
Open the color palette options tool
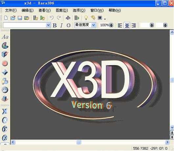pyautogui.click(x=5, y=45)
